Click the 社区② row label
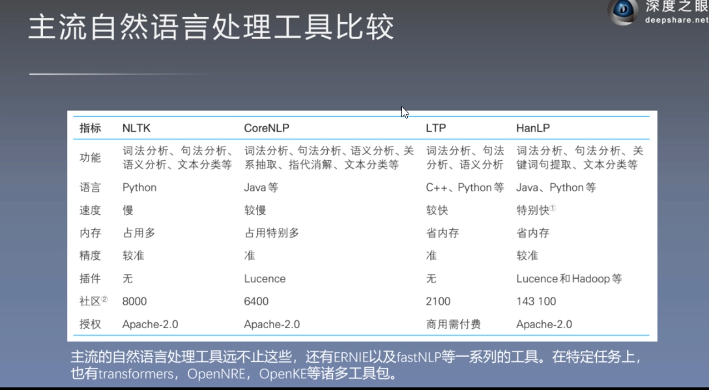The width and height of the screenshot is (709, 390). tap(91, 301)
